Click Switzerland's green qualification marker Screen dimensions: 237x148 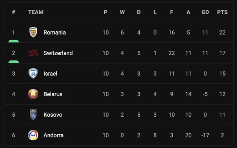pos(13,62)
